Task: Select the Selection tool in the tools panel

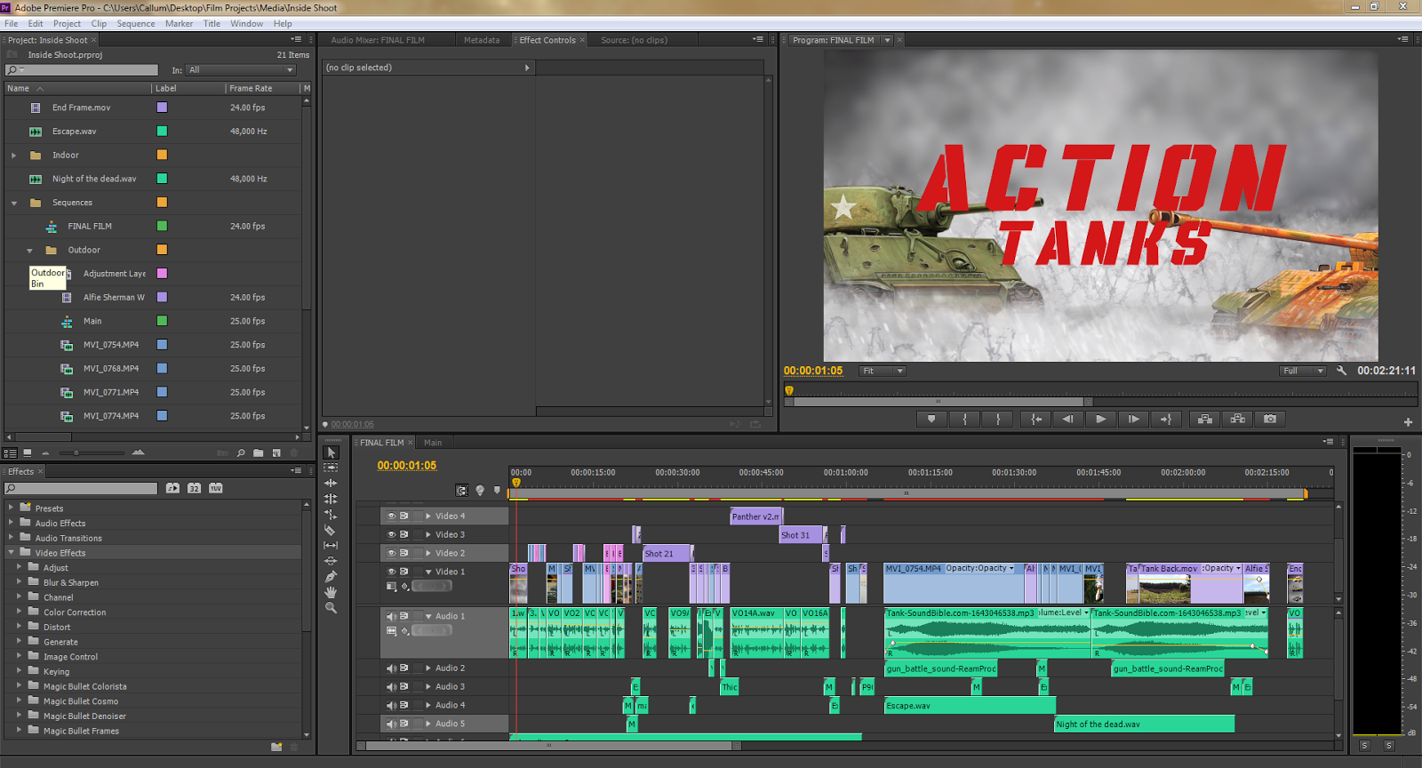Action: click(331, 452)
